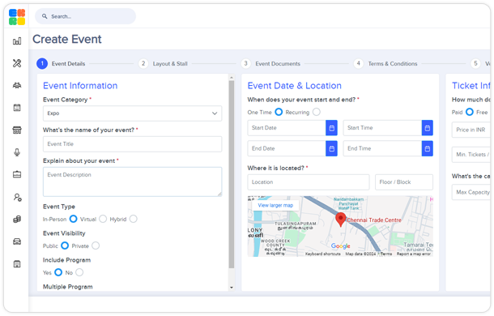
Task: Click the Start Time field
Action: coord(382,128)
